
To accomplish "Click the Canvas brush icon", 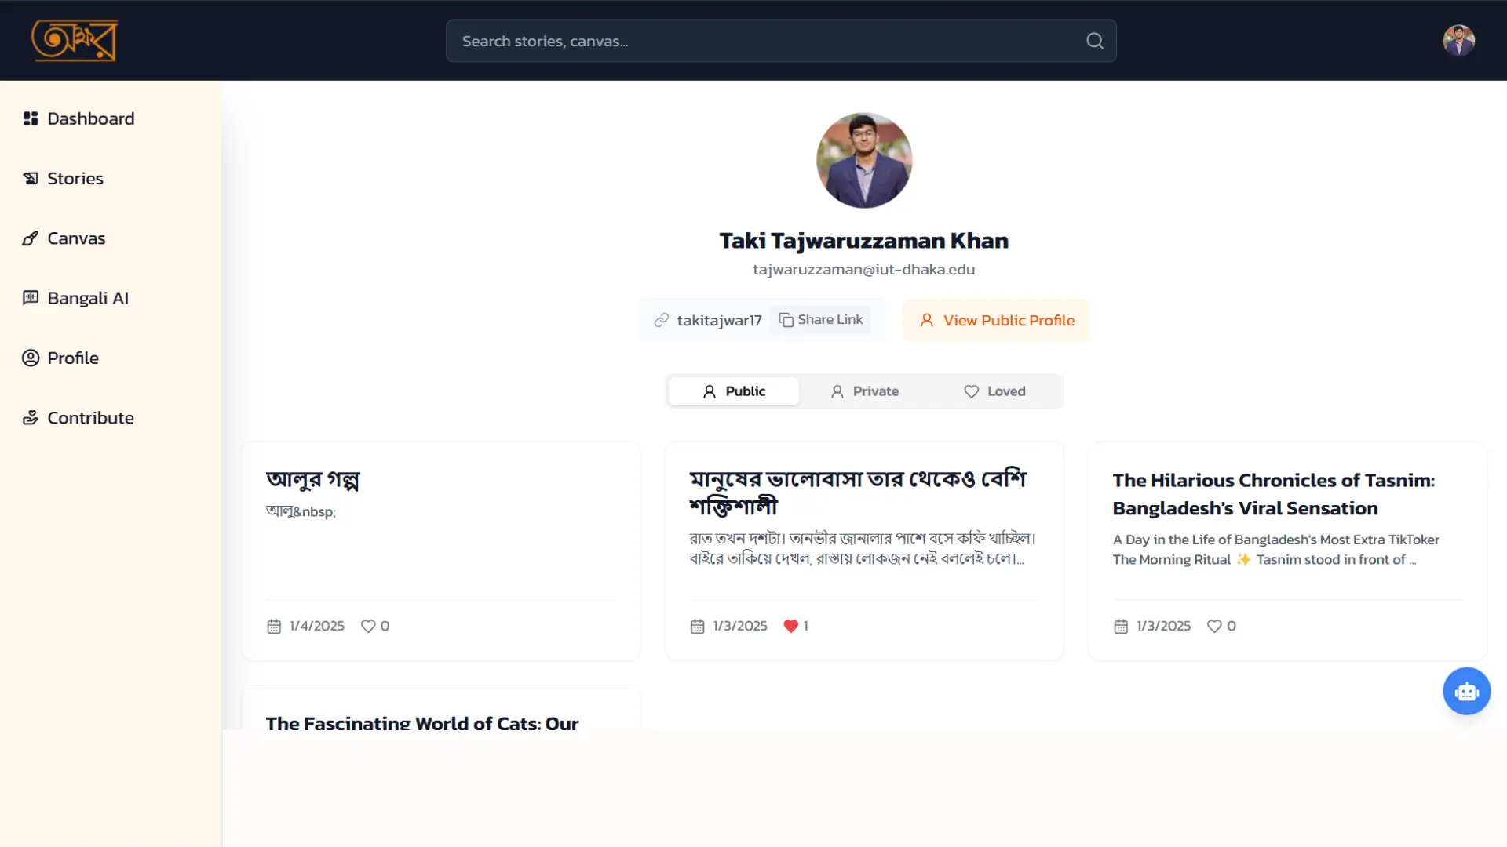I will pyautogui.click(x=31, y=238).
